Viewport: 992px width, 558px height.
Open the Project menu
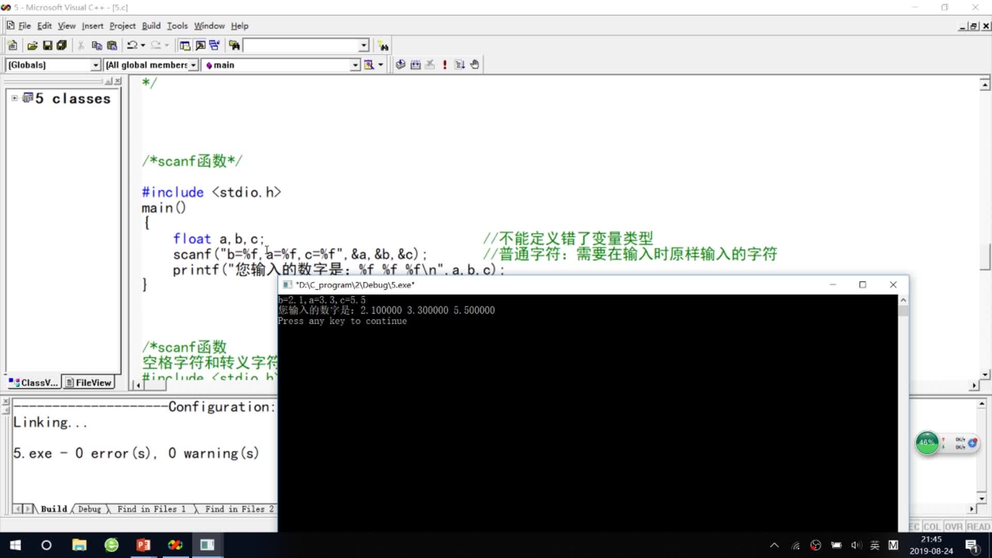(x=122, y=26)
